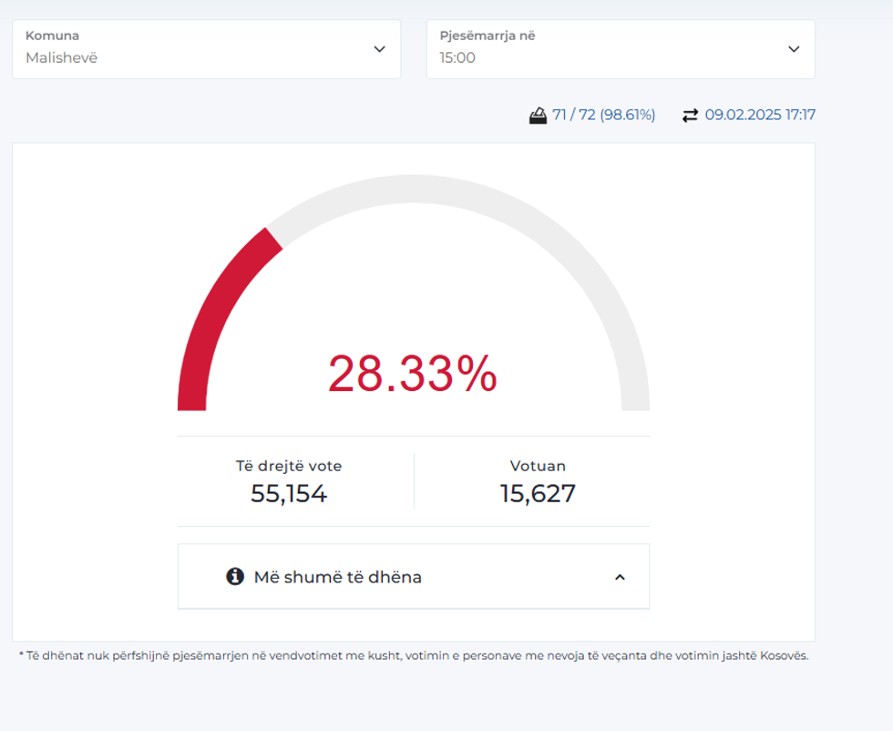Collapse the Më shumë të dhëna chevron
The width and height of the screenshot is (893, 731).
(620, 577)
